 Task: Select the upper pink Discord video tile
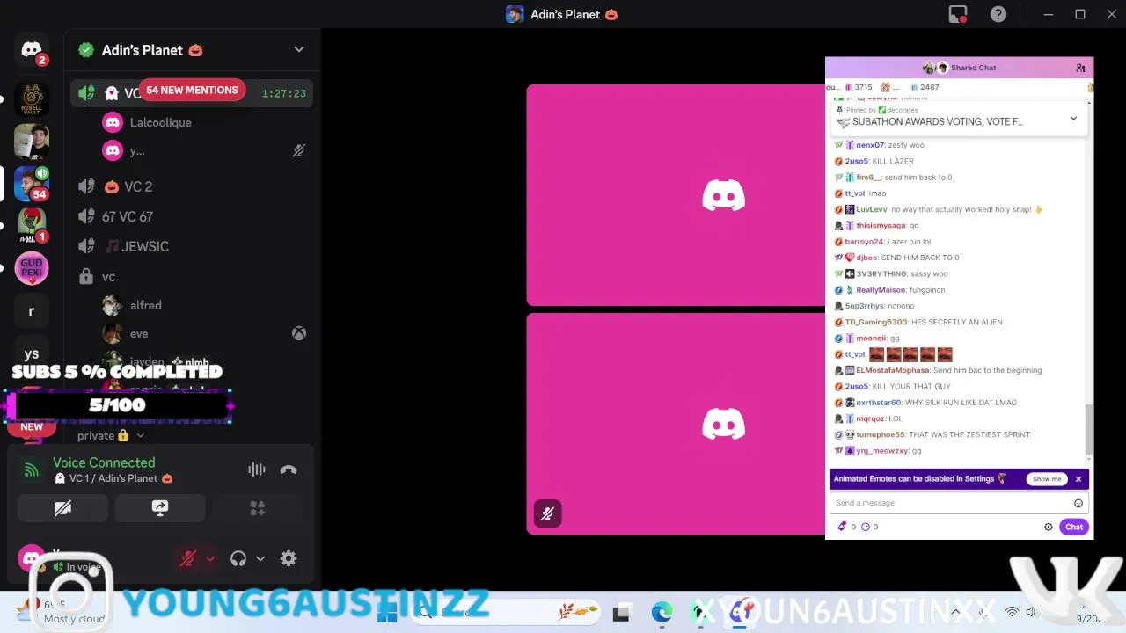point(676,195)
